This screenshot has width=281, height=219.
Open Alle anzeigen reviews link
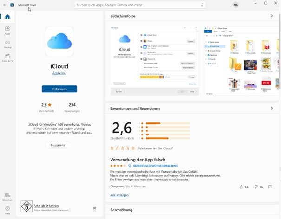[119, 195]
